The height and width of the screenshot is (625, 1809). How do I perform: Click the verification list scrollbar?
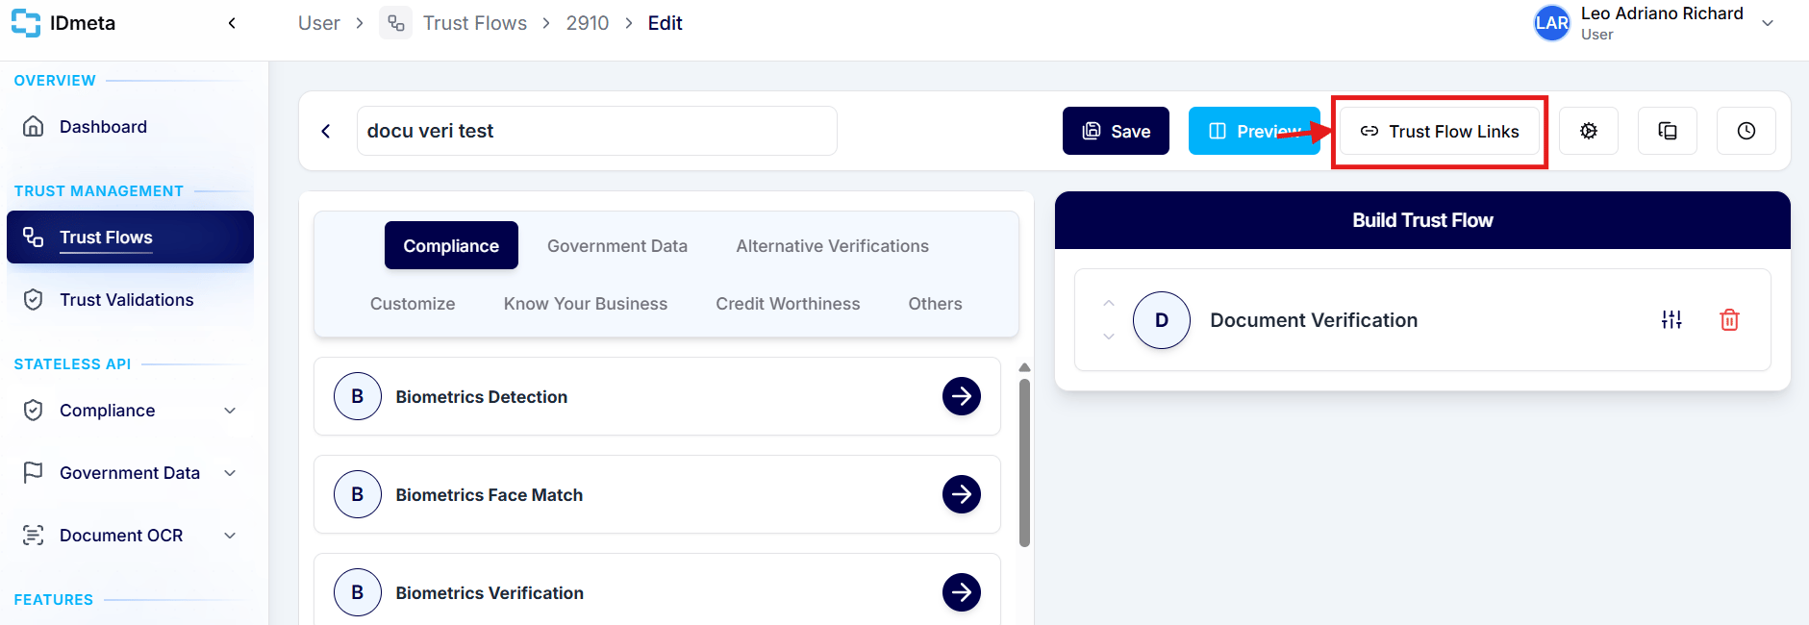point(1024,462)
